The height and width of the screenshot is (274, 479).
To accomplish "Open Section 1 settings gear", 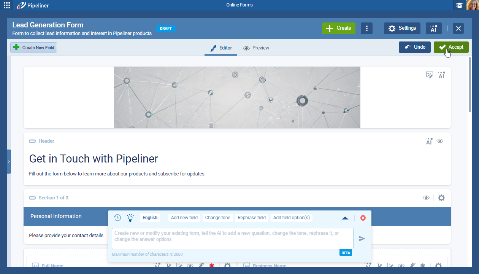I will (x=441, y=198).
